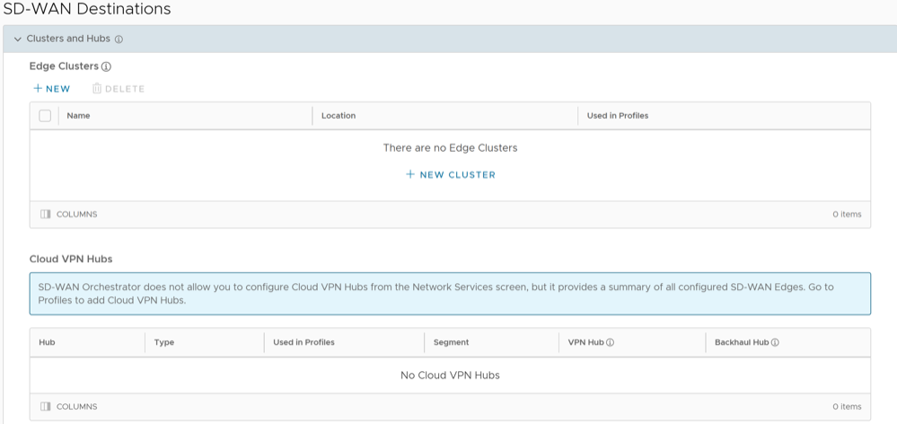897x424 pixels.
Task: Click the Backhaul Hub column info icon
Action: [x=774, y=342]
